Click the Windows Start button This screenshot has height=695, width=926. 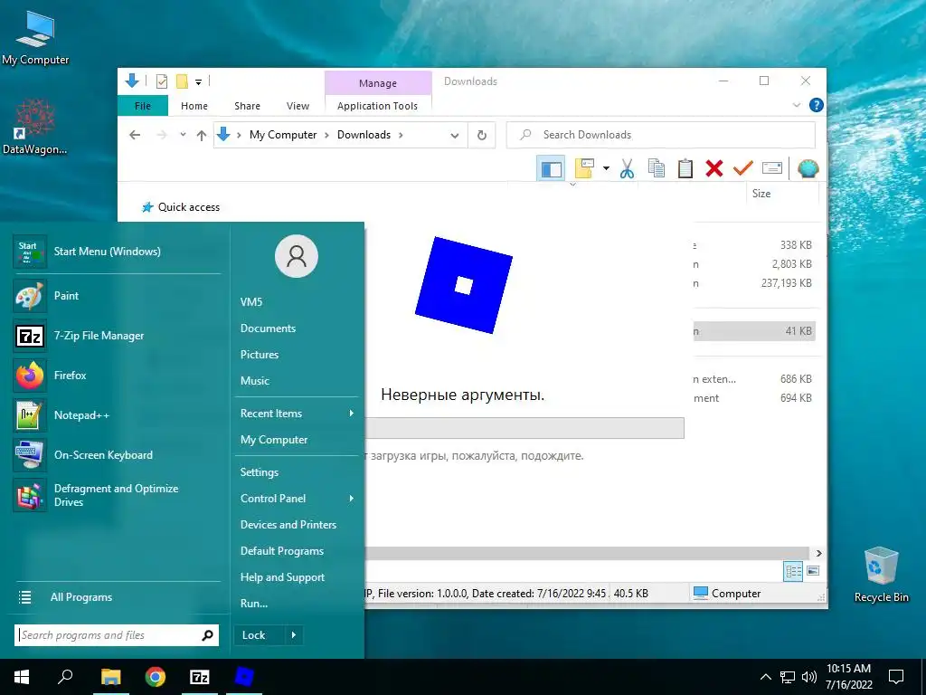(x=22, y=677)
